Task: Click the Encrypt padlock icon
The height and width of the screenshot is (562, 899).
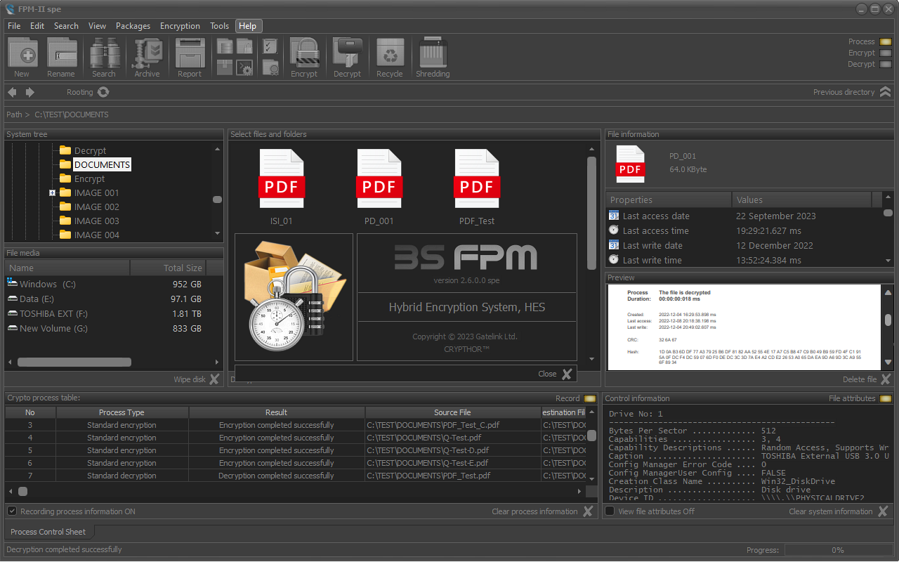Action: point(305,53)
